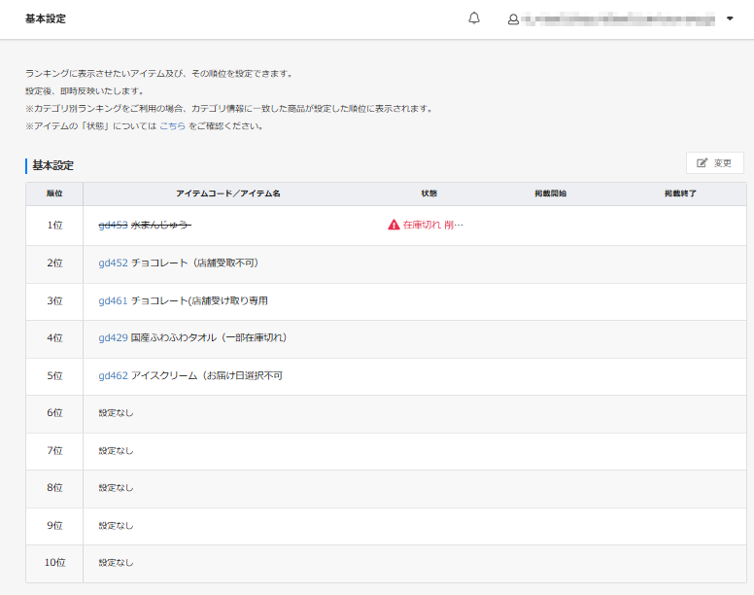Open the こちら help link
The width and height of the screenshot is (754, 595).
point(172,126)
